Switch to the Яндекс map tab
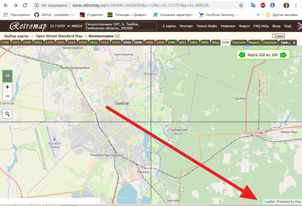Image resolution: width=302 pixels, height=206 pixels. point(254,43)
